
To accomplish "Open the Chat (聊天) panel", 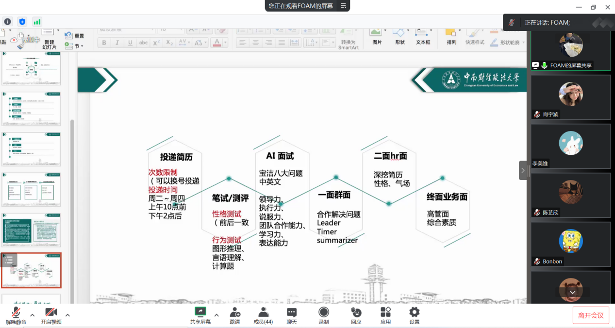I will click(292, 315).
